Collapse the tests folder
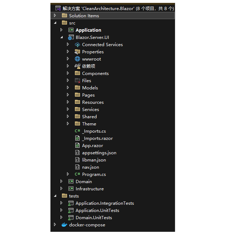 (55, 196)
